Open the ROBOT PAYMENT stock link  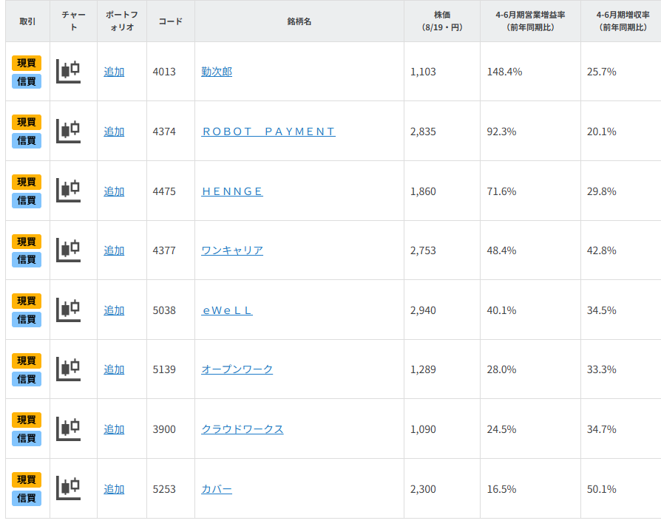point(268,132)
